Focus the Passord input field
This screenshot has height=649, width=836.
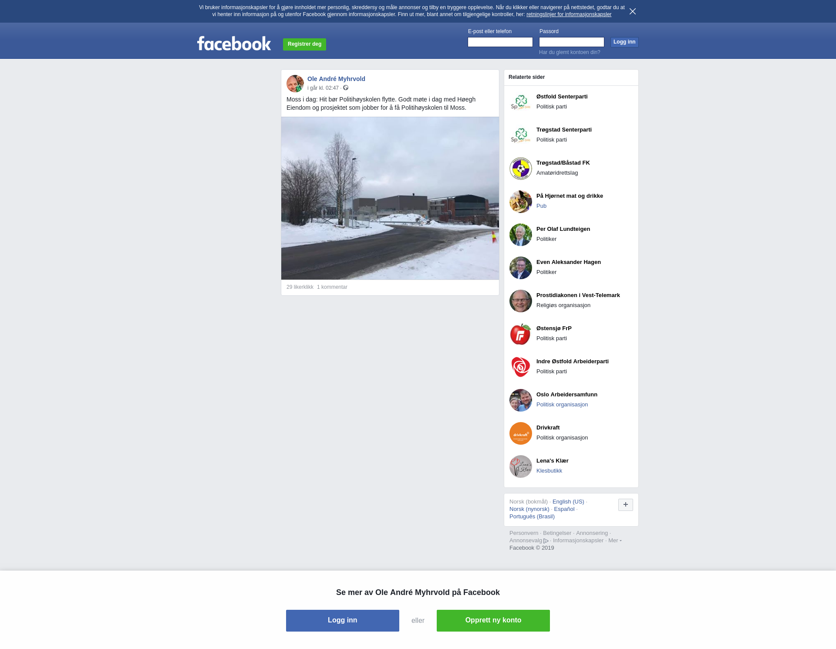tap(571, 42)
